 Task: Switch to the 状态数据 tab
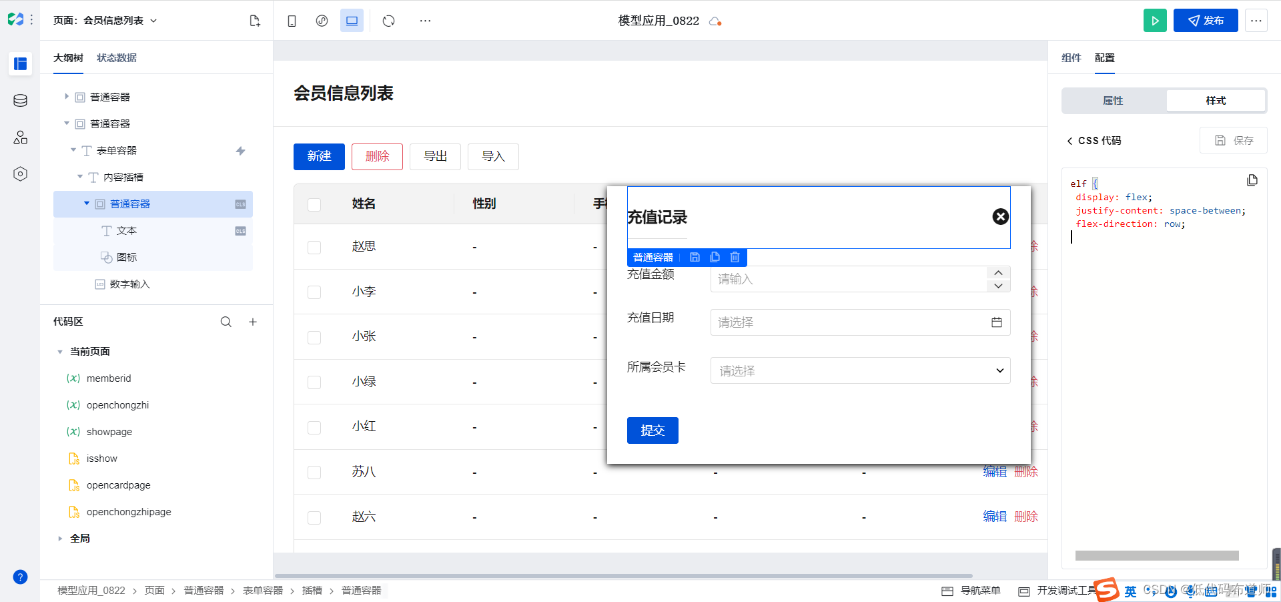(x=117, y=58)
